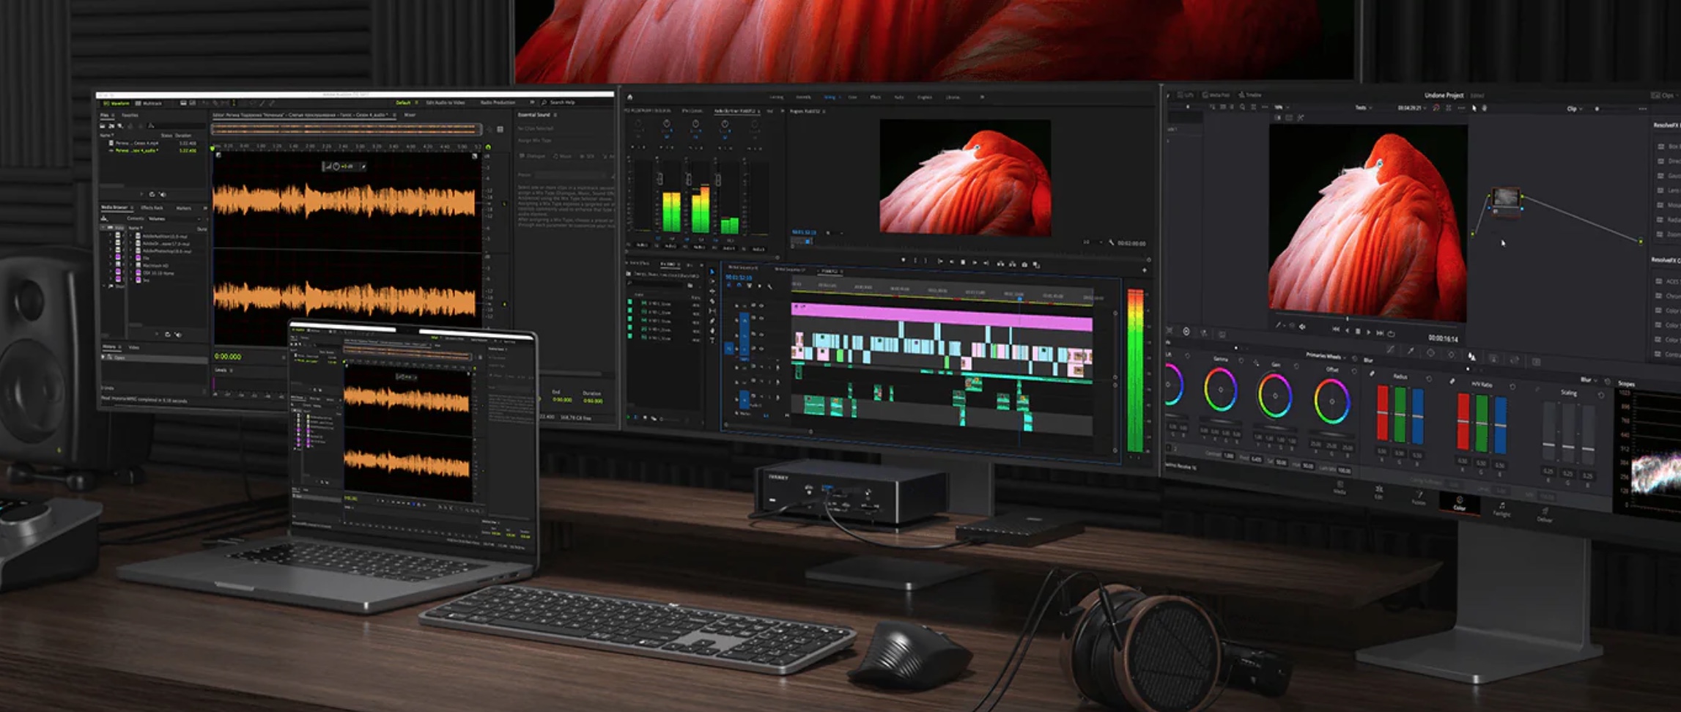
Task: Toggle Resolve's Media Pool button
Action: pyautogui.click(x=1216, y=95)
